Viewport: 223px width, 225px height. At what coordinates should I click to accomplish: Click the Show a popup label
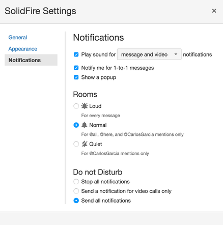pyautogui.click(x=99, y=77)
